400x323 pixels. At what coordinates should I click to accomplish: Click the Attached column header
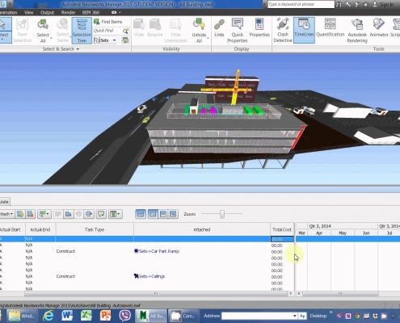[x=202, y=229]
